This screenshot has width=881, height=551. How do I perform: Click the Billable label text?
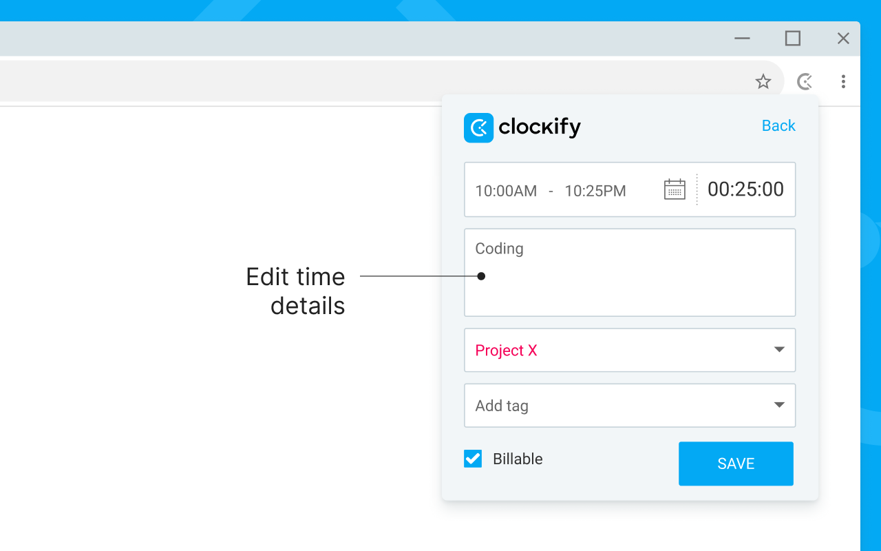click(517, 458)
